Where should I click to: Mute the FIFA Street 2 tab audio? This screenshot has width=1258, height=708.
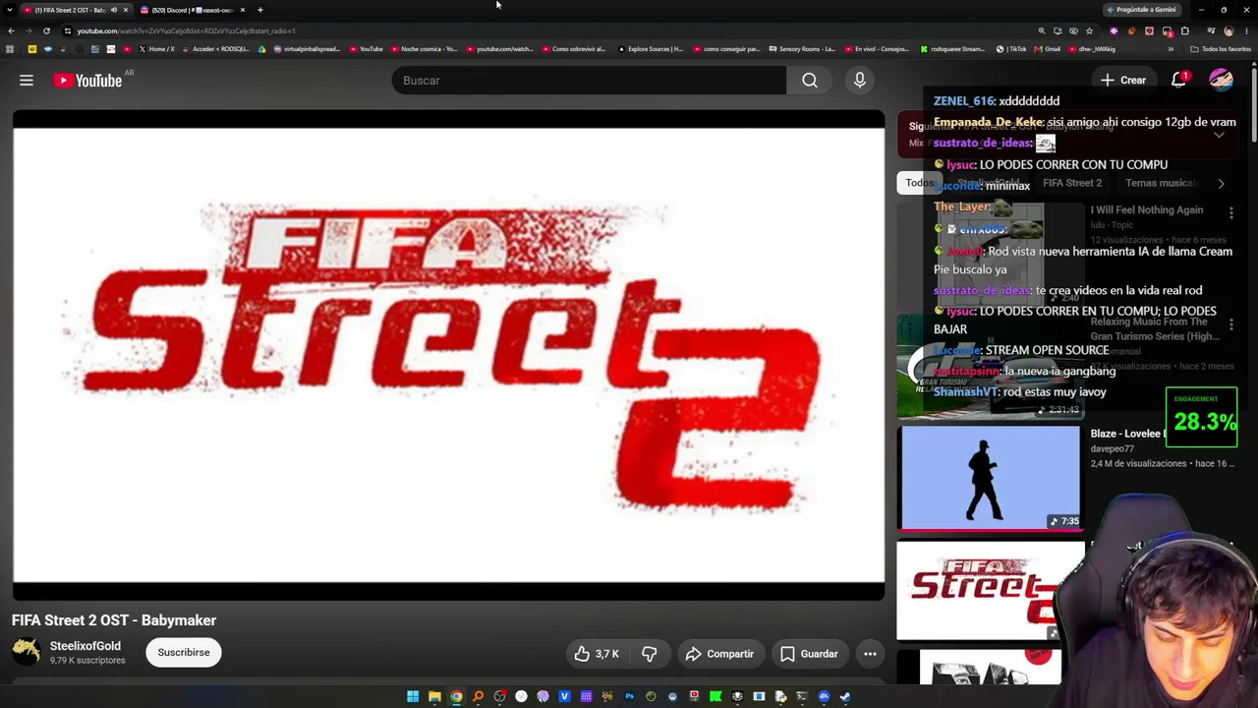113,10
